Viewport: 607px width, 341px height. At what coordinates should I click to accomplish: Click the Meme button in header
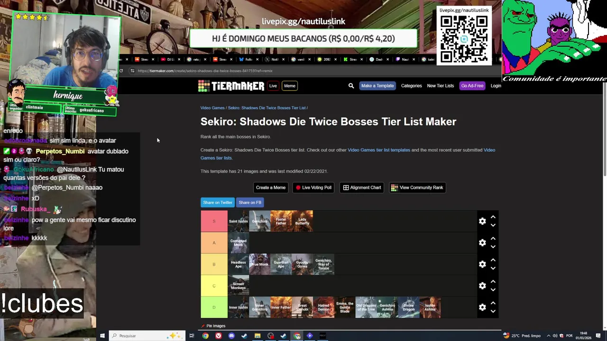290,86
